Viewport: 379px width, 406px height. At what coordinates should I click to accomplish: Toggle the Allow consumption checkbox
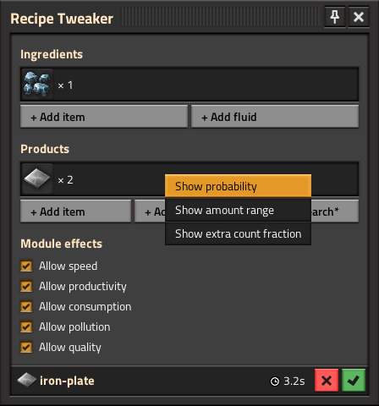pyautogui.click(x=26, y=306)
